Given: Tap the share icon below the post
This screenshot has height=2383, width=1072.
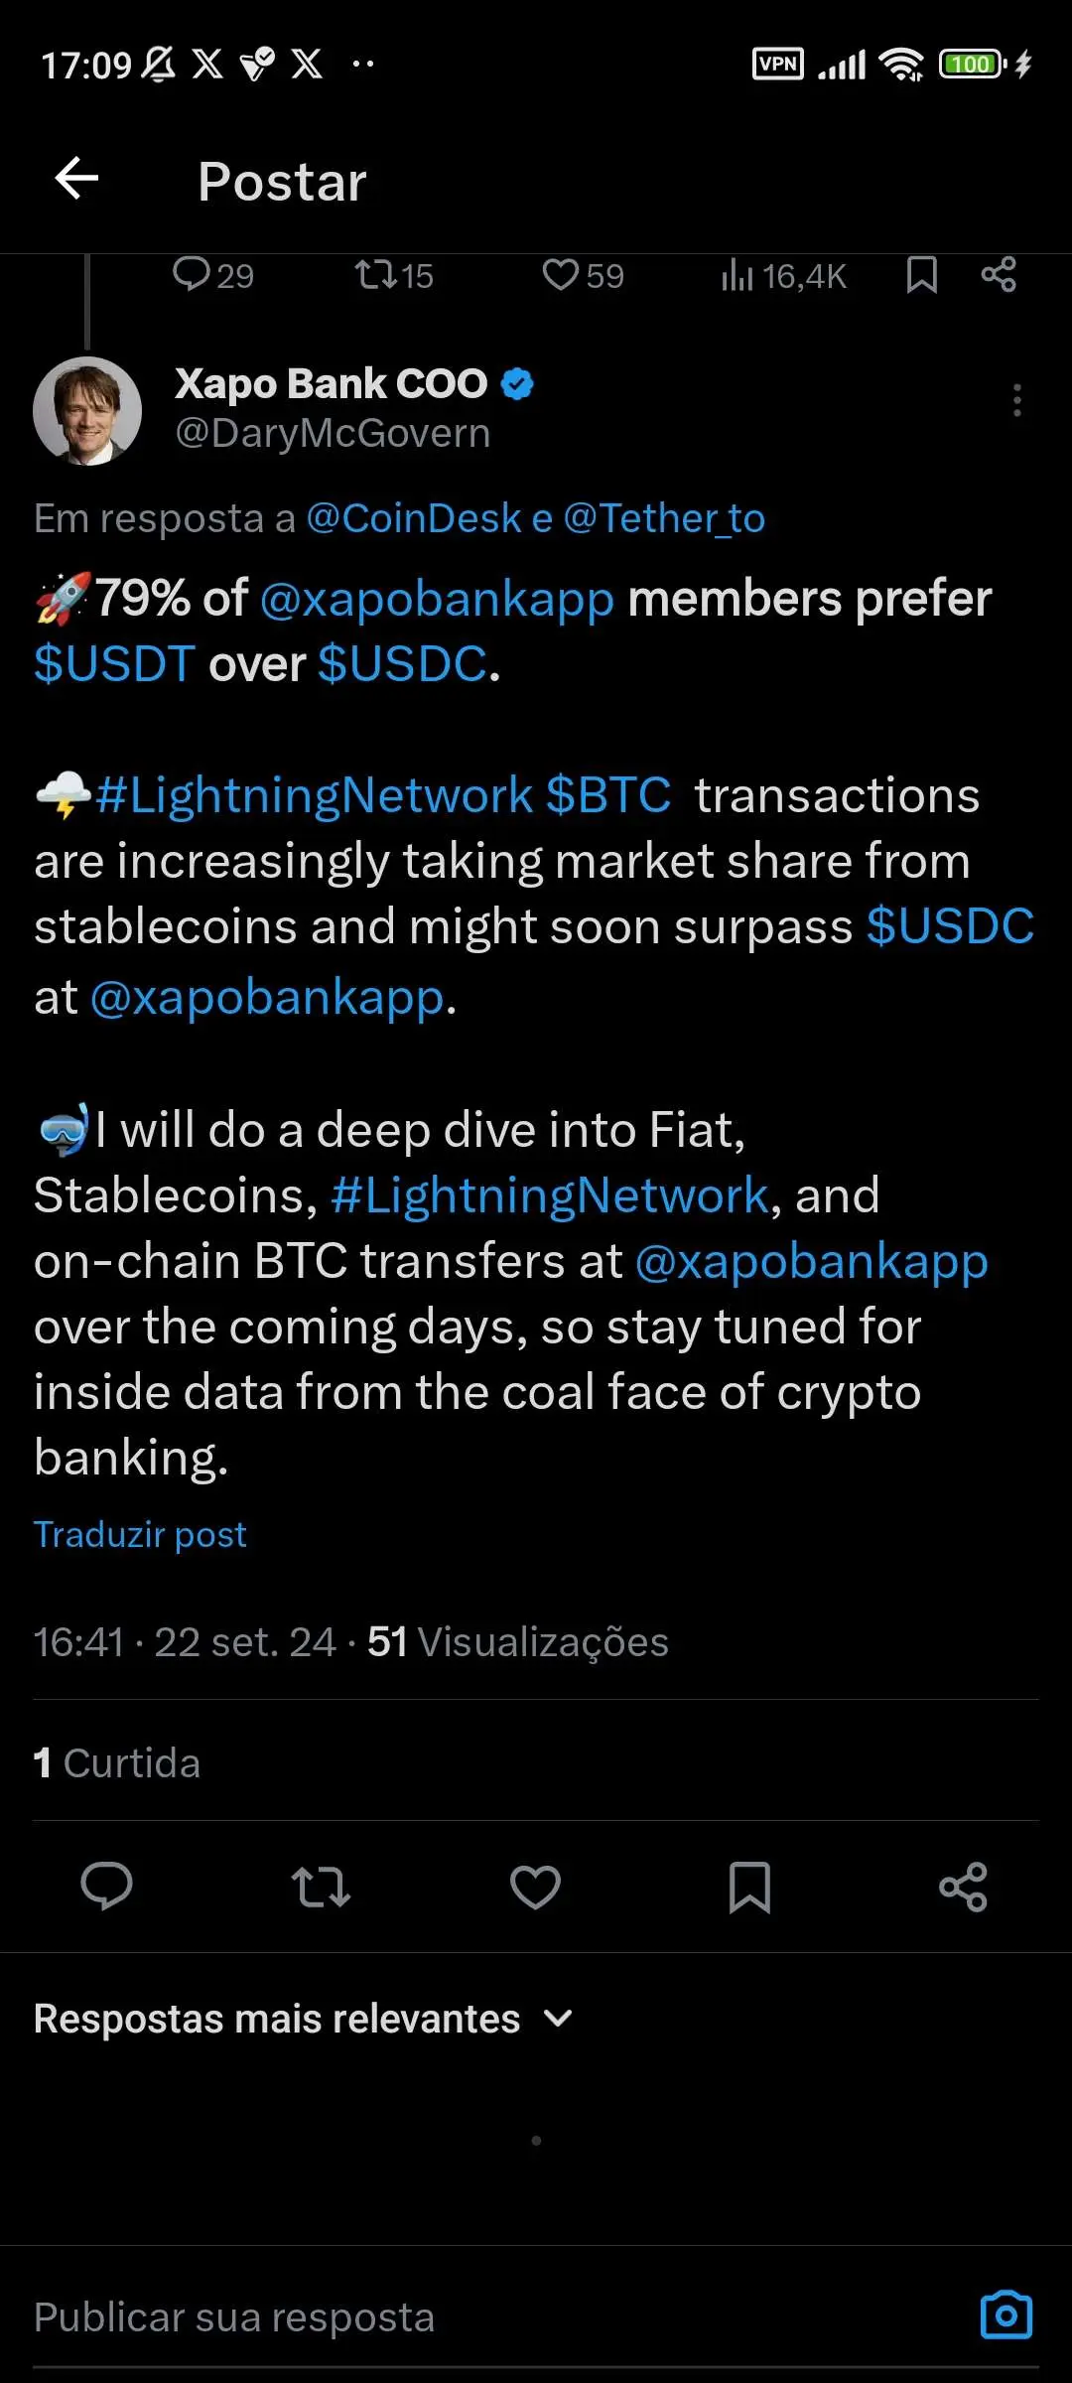Looking at the screenshot, I should pos(964,1887).
